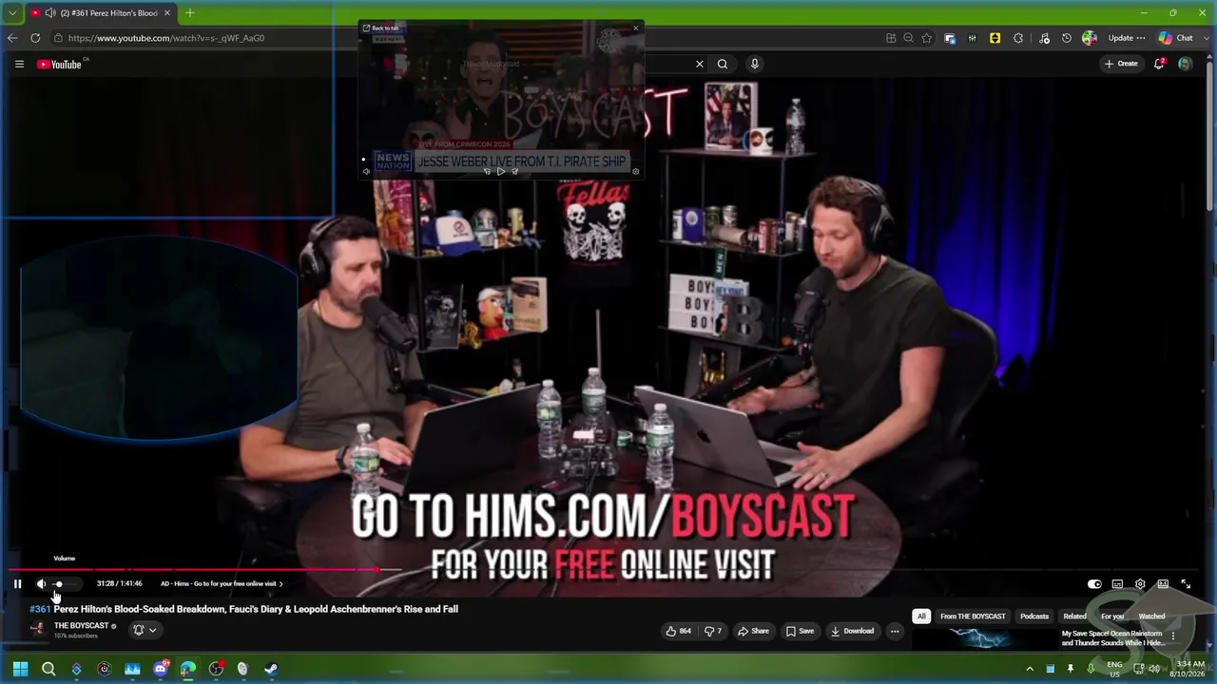Open Discord from the taskbar
1217x684 pixels.
[160, 669]
